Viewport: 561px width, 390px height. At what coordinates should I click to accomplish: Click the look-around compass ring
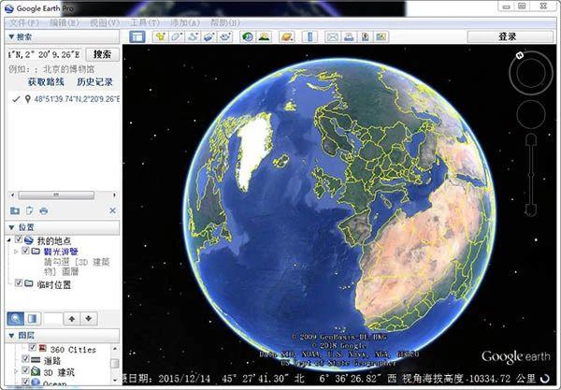(531, 73)
